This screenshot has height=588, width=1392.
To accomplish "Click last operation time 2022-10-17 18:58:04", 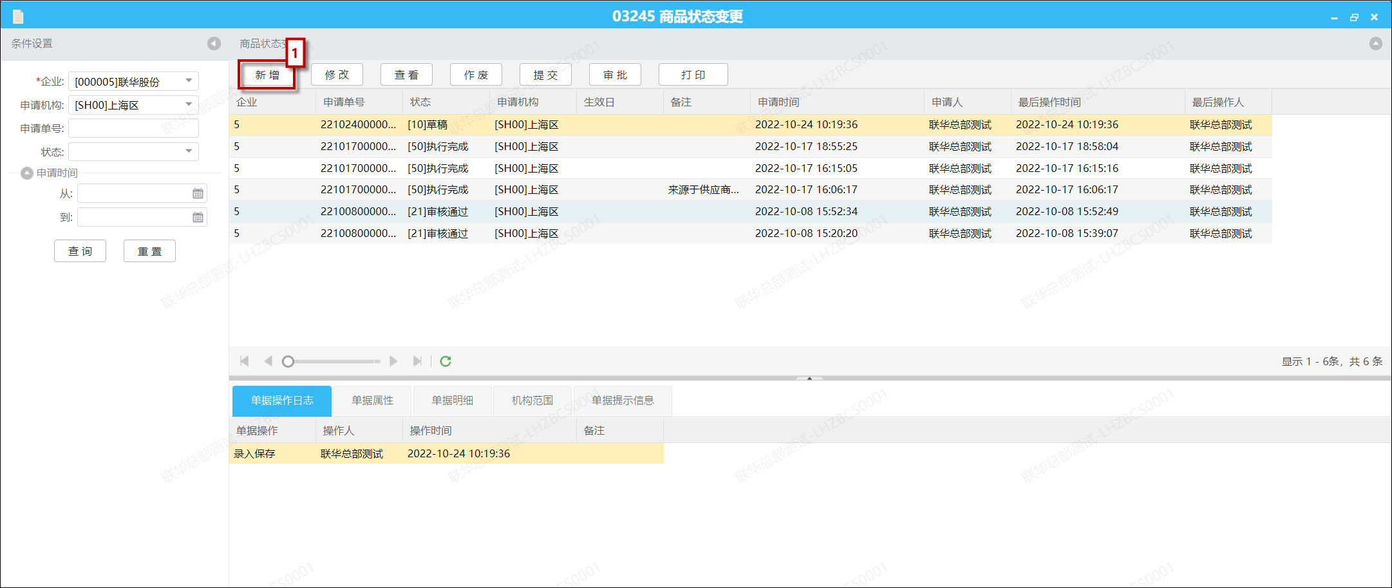I will 1067,146.
